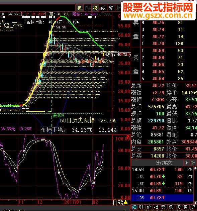Click the 12 month marker on time axis

(40, 202)
